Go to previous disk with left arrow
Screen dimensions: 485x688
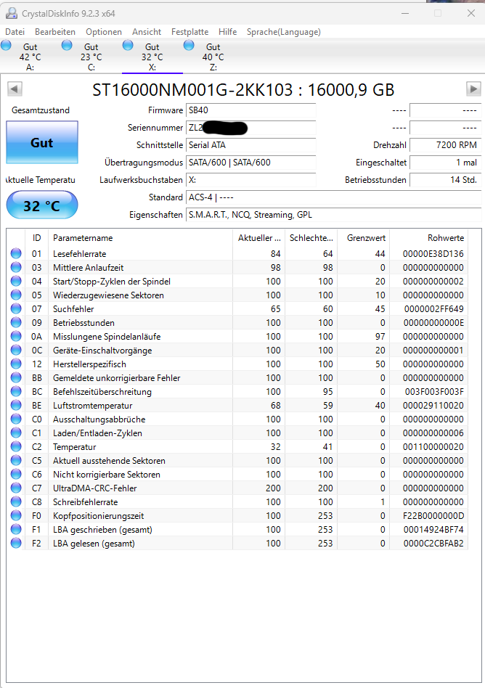[15, 89]
